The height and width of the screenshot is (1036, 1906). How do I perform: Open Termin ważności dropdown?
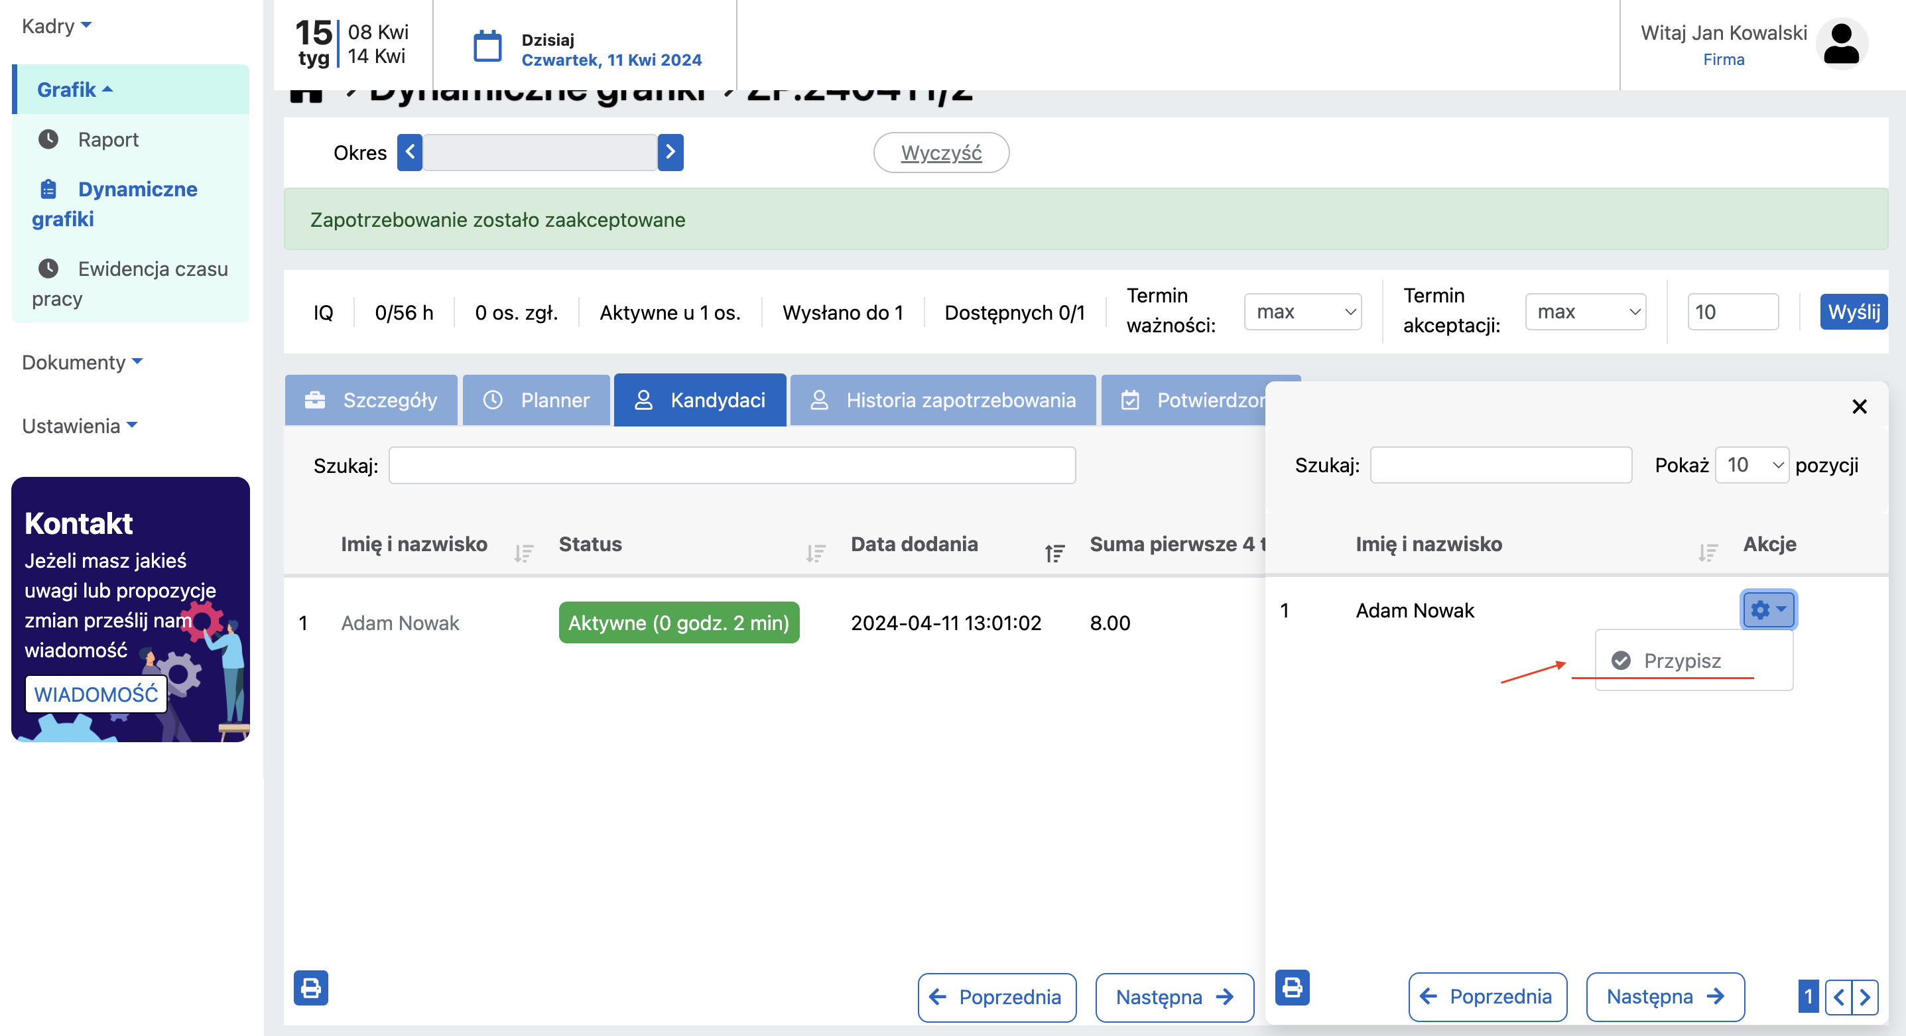1302,312
